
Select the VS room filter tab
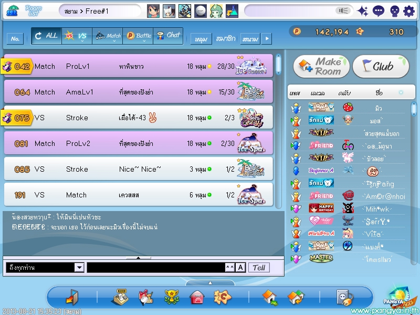[x=77, y=36]
